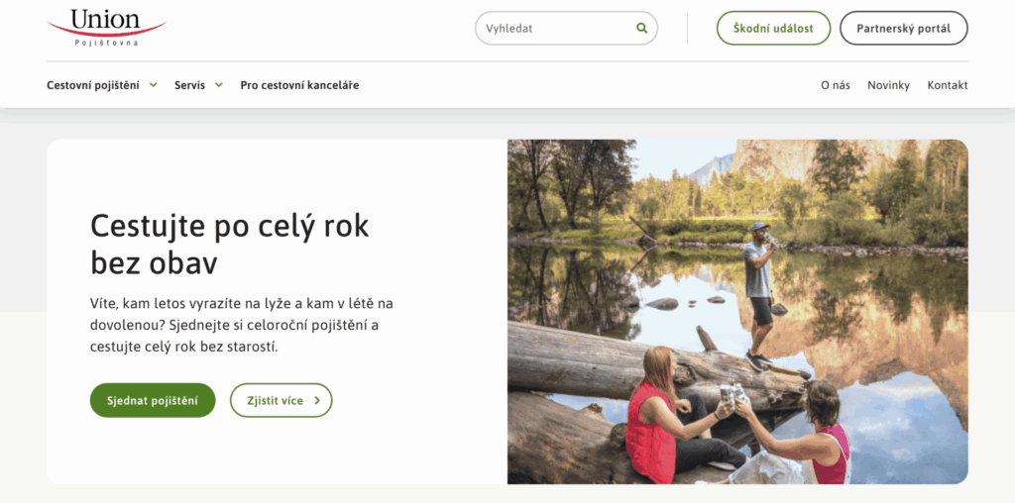Expand the chevron beside Cestovní pojištění
Screen dimensions: 1015x503
154,85
